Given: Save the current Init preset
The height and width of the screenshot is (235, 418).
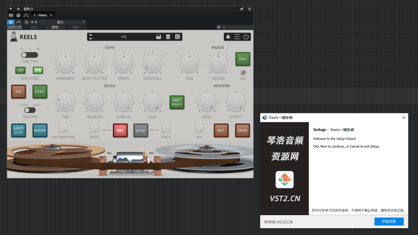Looking at the screenshot, I should click(158, 37).
